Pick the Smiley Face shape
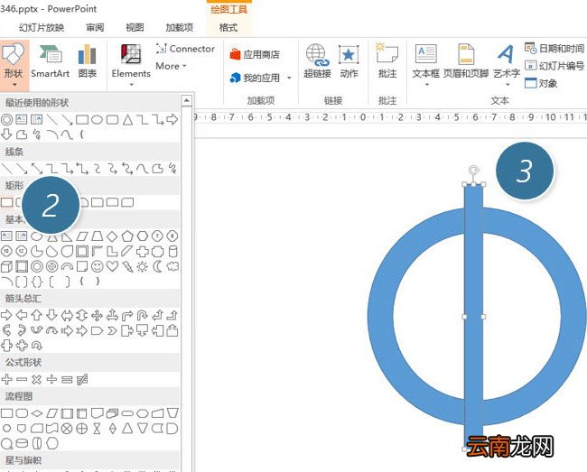The image size is (587, 472). coord(98,266)
